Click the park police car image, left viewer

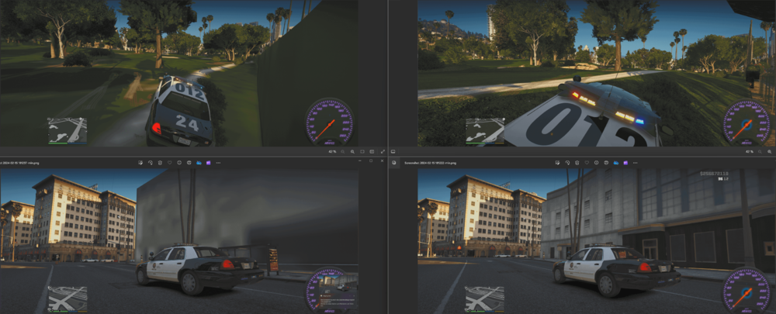pos(178,73)
